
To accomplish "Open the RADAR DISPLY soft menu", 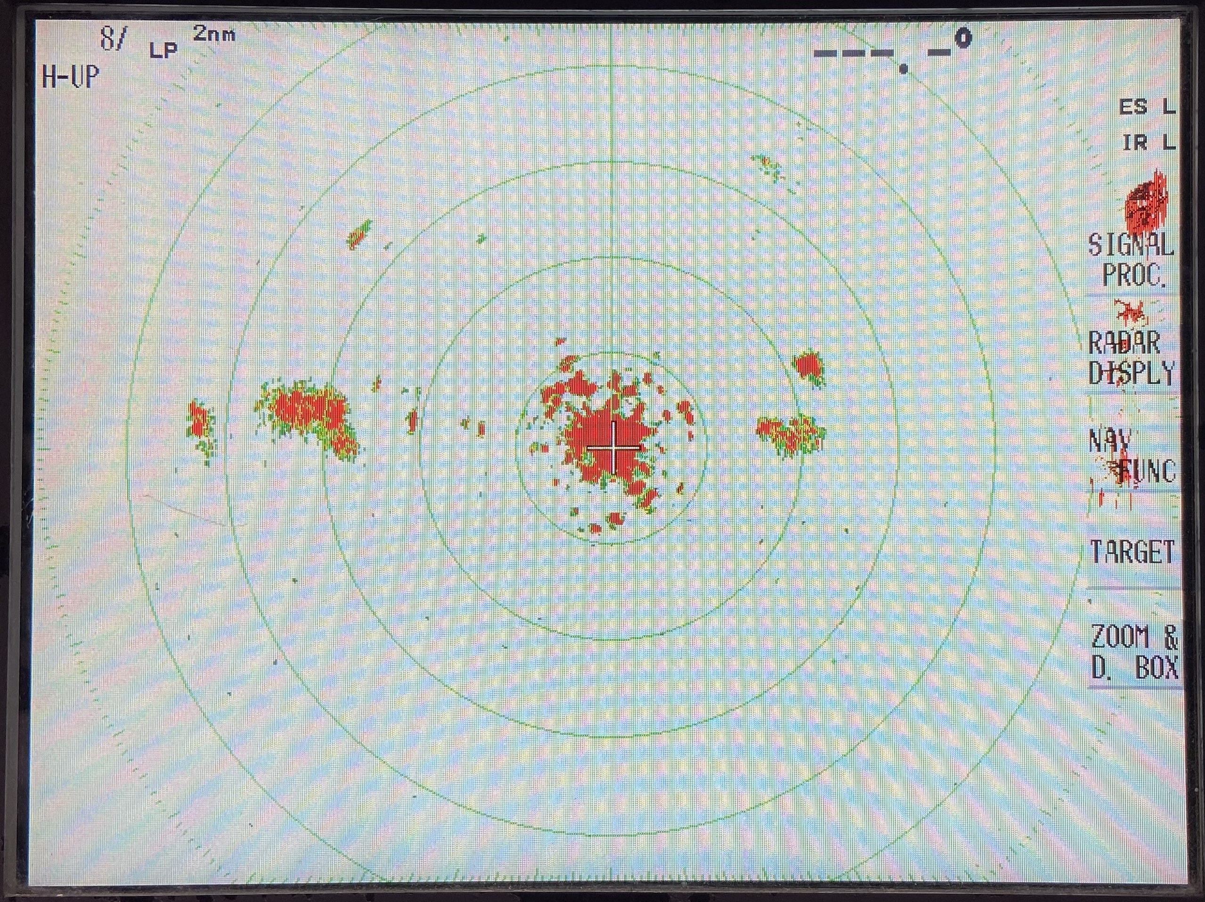I will [1131, 358].
